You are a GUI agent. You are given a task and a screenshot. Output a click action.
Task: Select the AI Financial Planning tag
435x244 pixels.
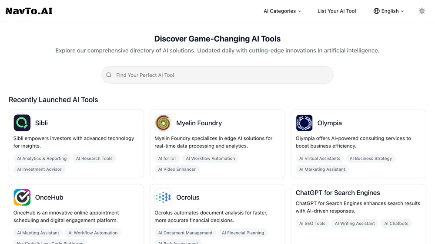tap(243, 233)
